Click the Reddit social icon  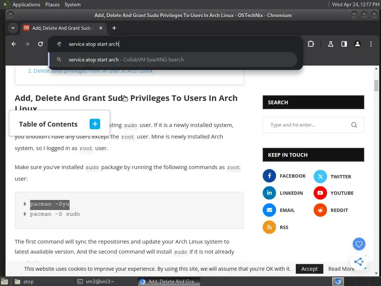320,210
